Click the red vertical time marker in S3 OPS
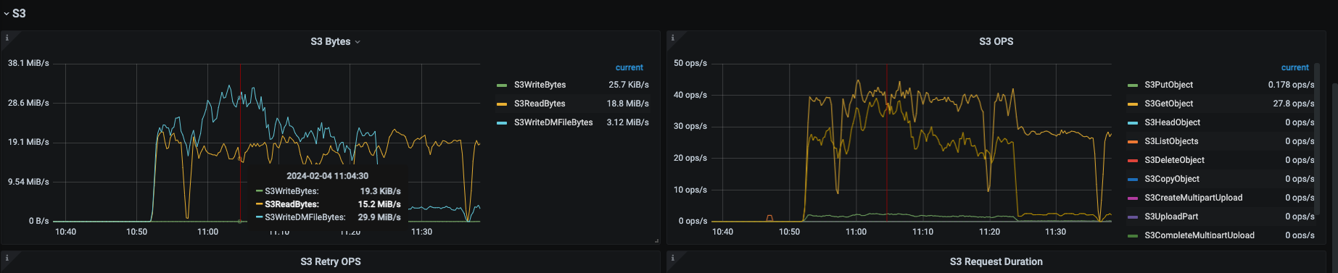1338x273 pixels. 886,143
